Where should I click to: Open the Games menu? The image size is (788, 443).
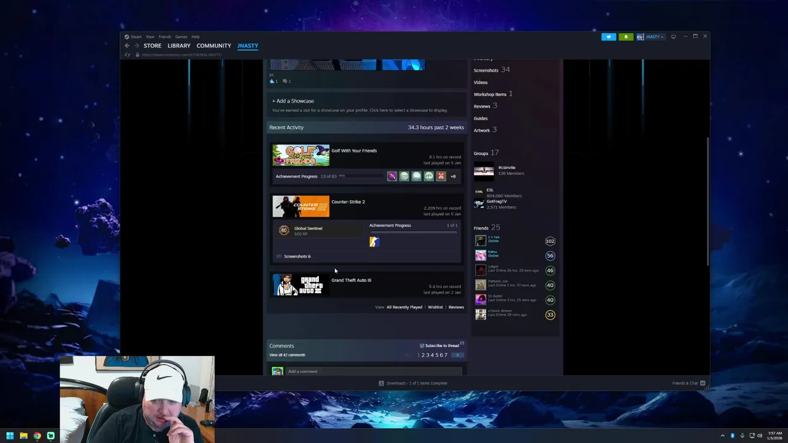181,37
